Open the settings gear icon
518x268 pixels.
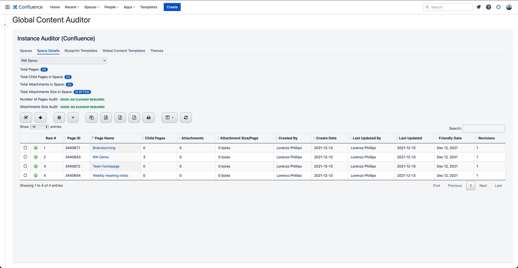pos(498,7)
